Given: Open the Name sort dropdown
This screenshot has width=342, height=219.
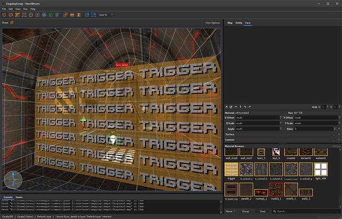Looking at the screenshot, I should pos(230,211).
